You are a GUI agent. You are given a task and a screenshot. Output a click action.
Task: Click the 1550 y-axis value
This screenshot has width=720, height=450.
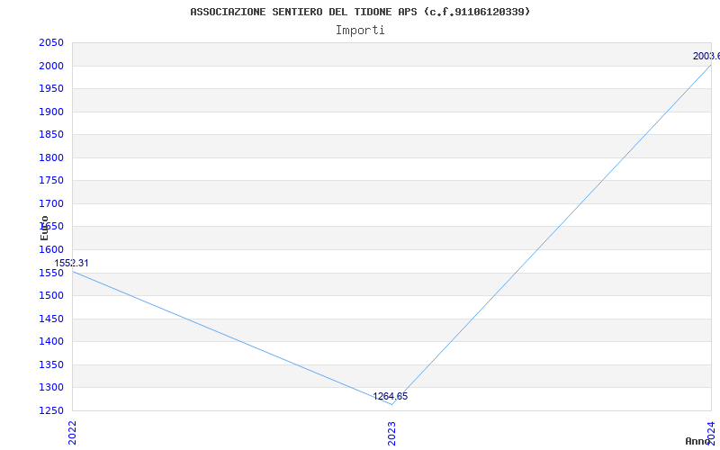click(51, 273)
